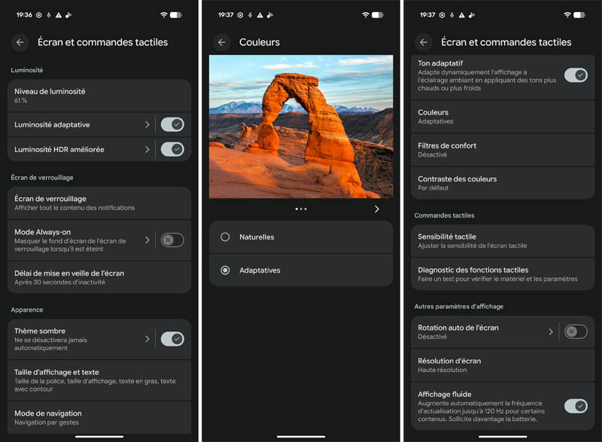Toggle the Ton adaptatif switch
Image resolution: width=602 pixels, height=442 pixels.
(x=576, y=75)
